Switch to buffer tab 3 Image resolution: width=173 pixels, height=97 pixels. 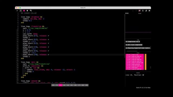tap(64, 85)
